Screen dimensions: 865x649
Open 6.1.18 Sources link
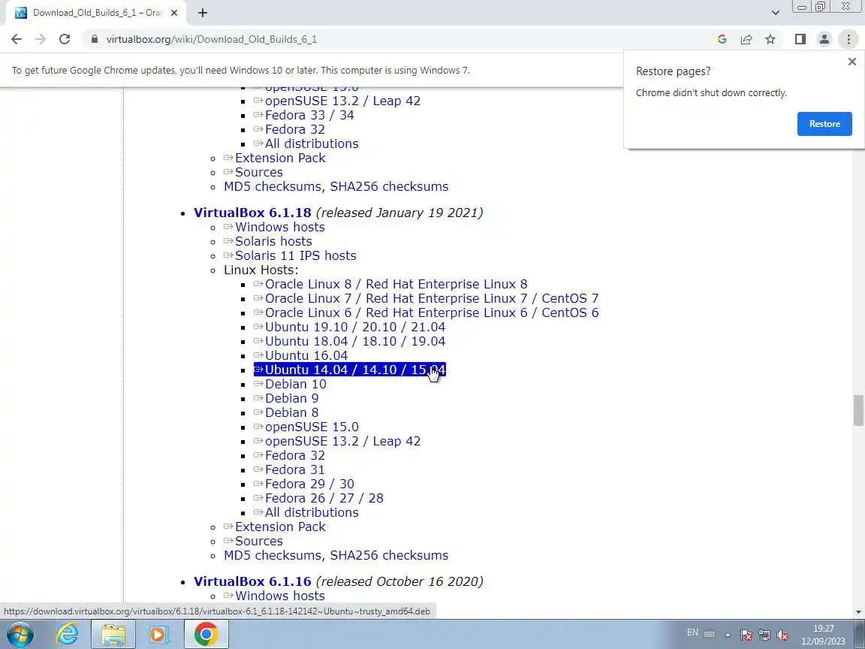pyautogui.click(x=259, y=542)
